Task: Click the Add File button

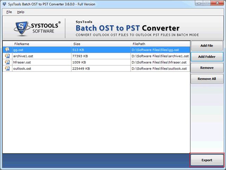Action: click(207, 45)
